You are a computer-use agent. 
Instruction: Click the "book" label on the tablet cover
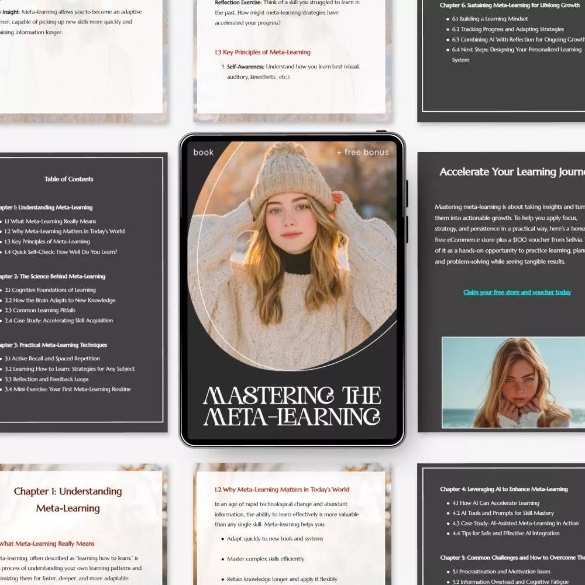click(204, 153)
